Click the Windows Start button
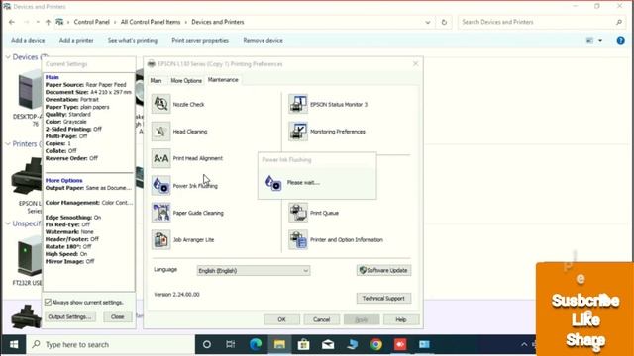The image size is (634, 356). (x=14, y=344)
